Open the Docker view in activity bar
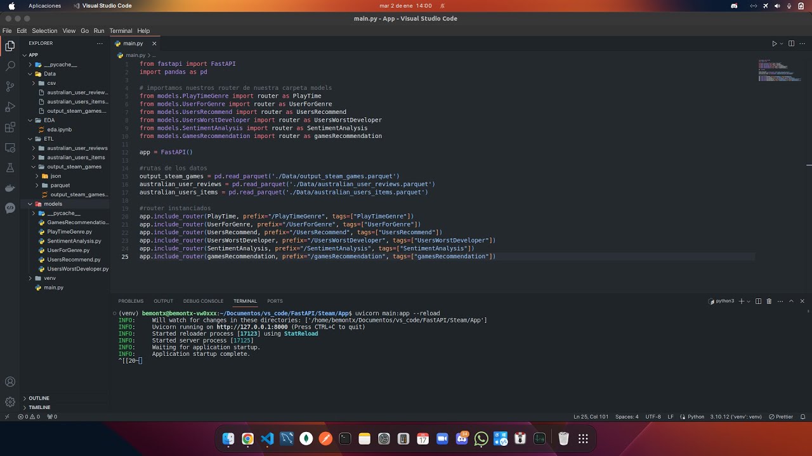812x456 pixels. [x=10, y=188]
